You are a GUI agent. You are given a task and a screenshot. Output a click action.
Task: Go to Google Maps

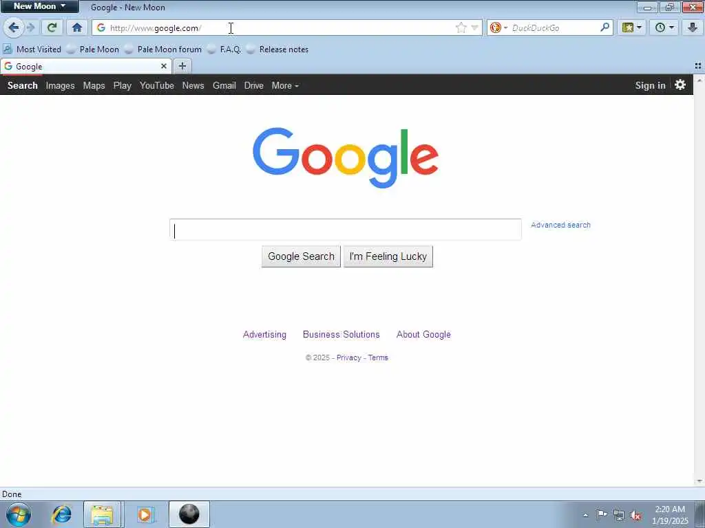94,85
